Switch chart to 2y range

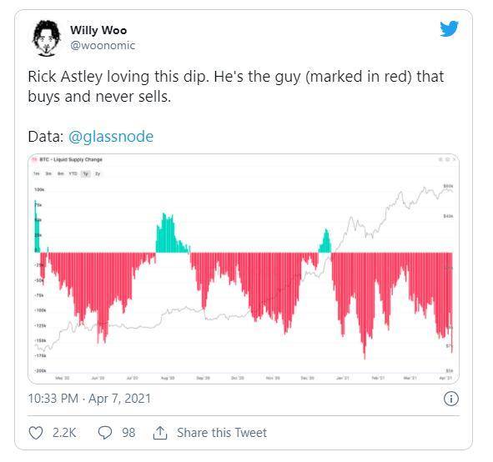point(98,173)
